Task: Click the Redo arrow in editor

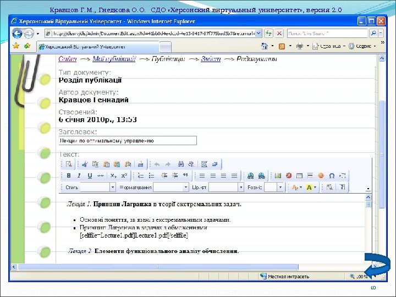Action: [168, 164]
